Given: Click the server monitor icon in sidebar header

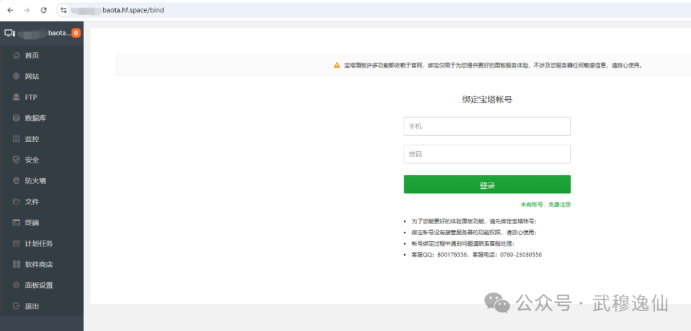Looking at the screenshot, I should [x=10, y=33].
